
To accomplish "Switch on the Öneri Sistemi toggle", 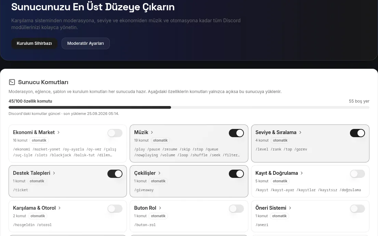I will (x=357, y=209).
